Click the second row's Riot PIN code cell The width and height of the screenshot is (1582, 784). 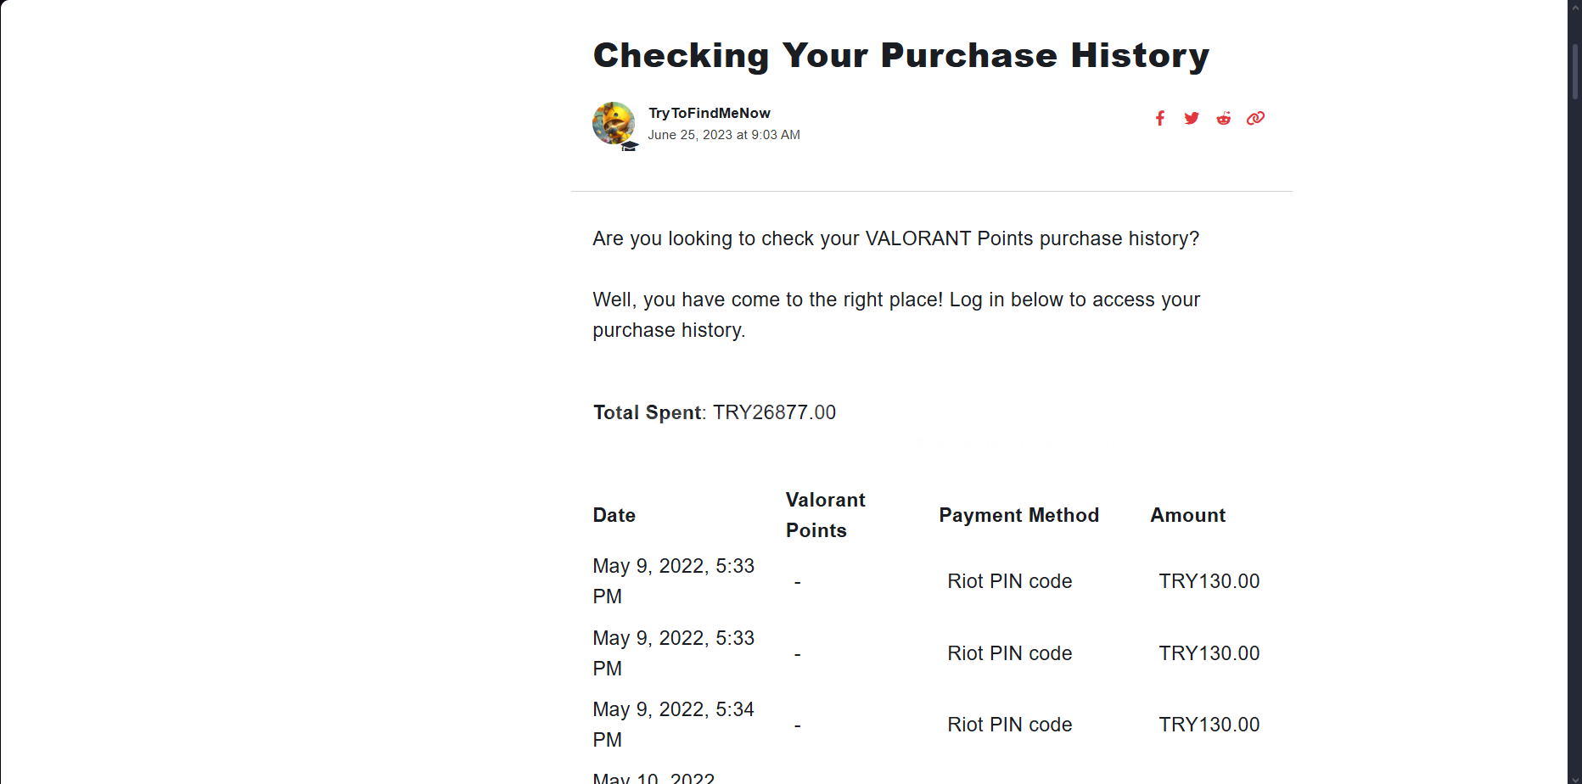[1010, 653]
